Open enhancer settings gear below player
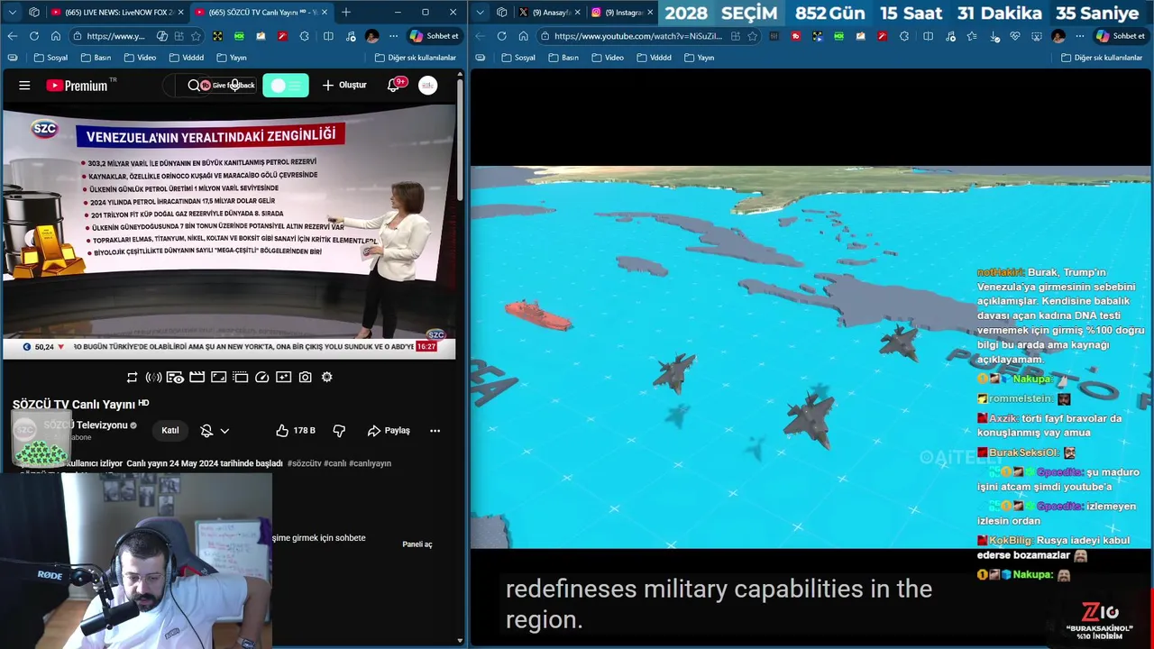Screen dimensions: 1154x649 (x=326, y=377)
